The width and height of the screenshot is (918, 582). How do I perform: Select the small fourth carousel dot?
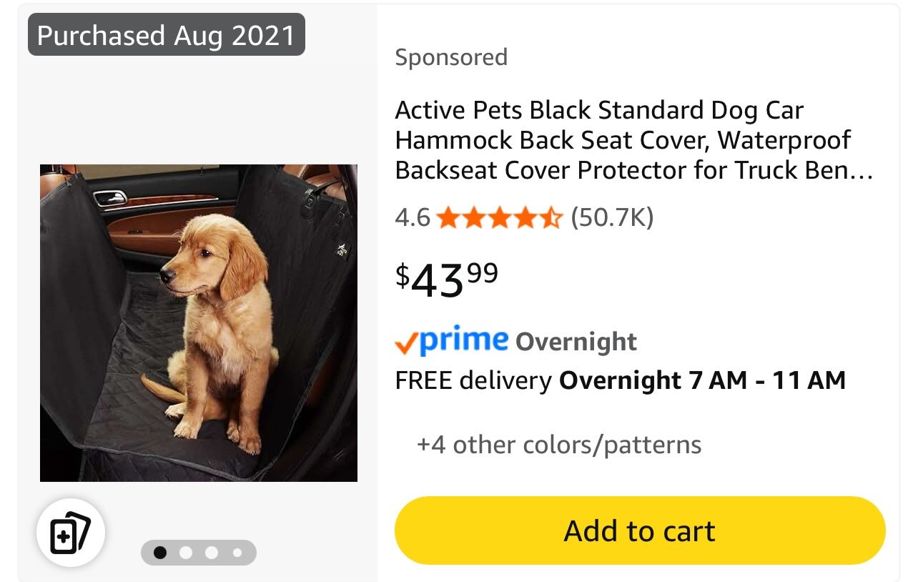[x=237, y=552]
